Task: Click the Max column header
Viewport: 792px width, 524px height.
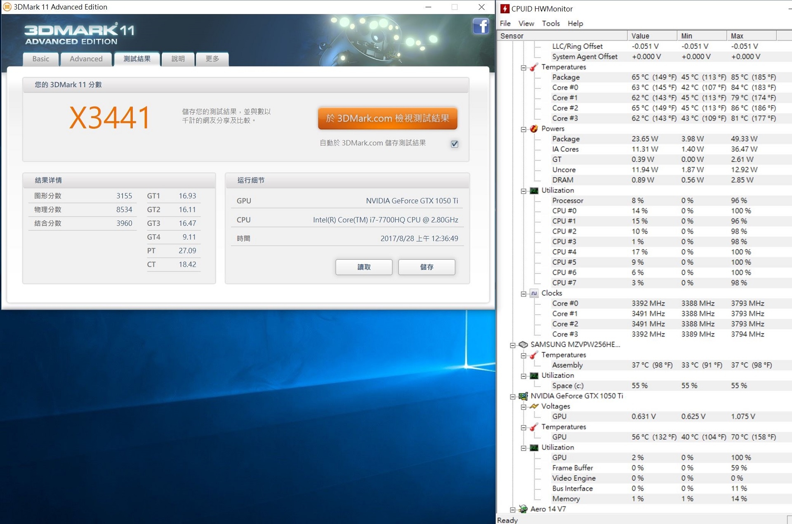Action: (x=752, y=36)
